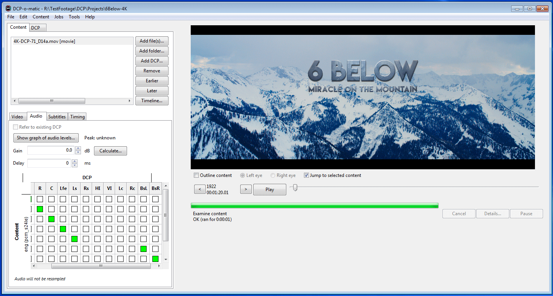Image resolution: width=553 pixels, height=296 pixels.
Task: Start playback with the Play button
Action: pyautogui.click(x=270, y=190)
